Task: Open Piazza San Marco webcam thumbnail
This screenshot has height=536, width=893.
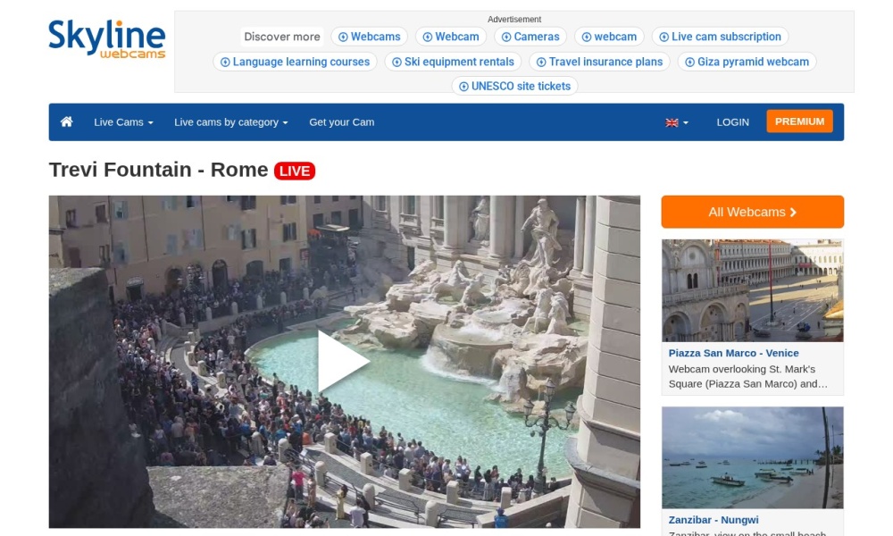Action: [x=752, y=290]
